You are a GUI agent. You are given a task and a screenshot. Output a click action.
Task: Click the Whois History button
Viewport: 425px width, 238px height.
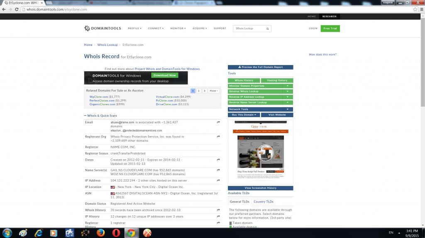(x=244, y=80)
